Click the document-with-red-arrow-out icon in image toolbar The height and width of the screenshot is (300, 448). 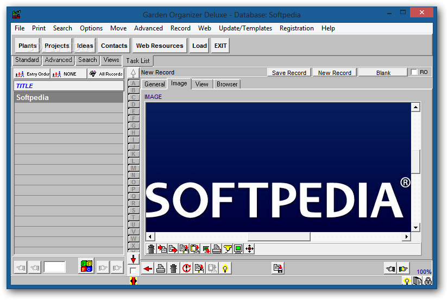point(173,249)
